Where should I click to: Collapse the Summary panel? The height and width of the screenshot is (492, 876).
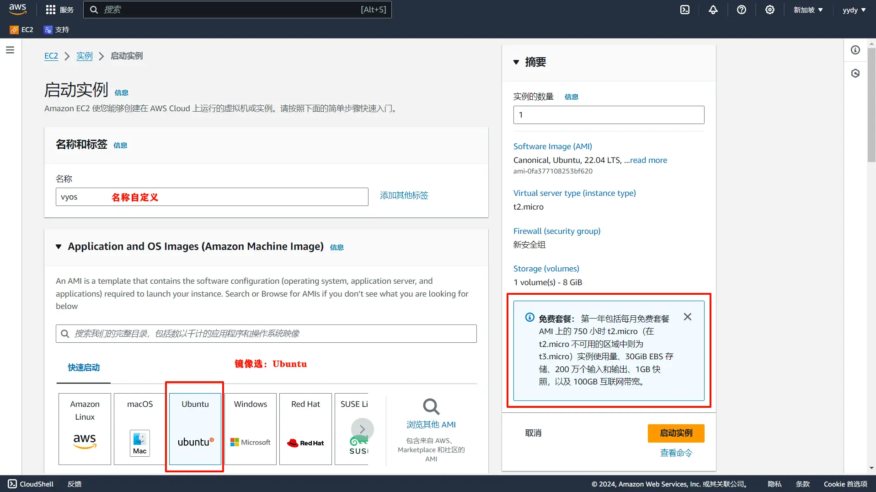tap(516, 62)
